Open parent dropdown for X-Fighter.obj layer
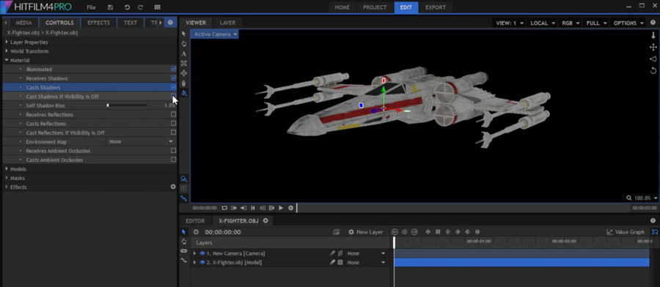 (x=366, y=263)
